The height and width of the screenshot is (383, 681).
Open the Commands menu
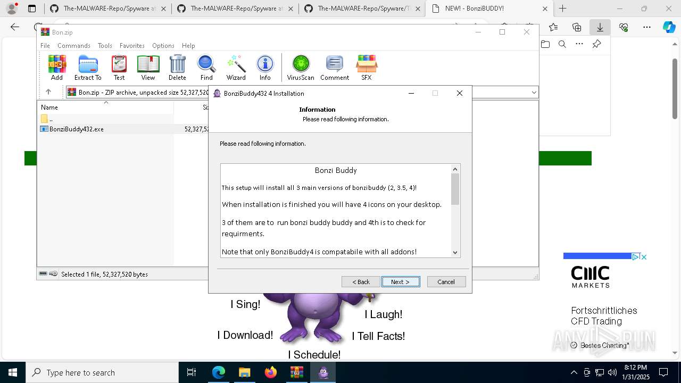tap(74, 46)
